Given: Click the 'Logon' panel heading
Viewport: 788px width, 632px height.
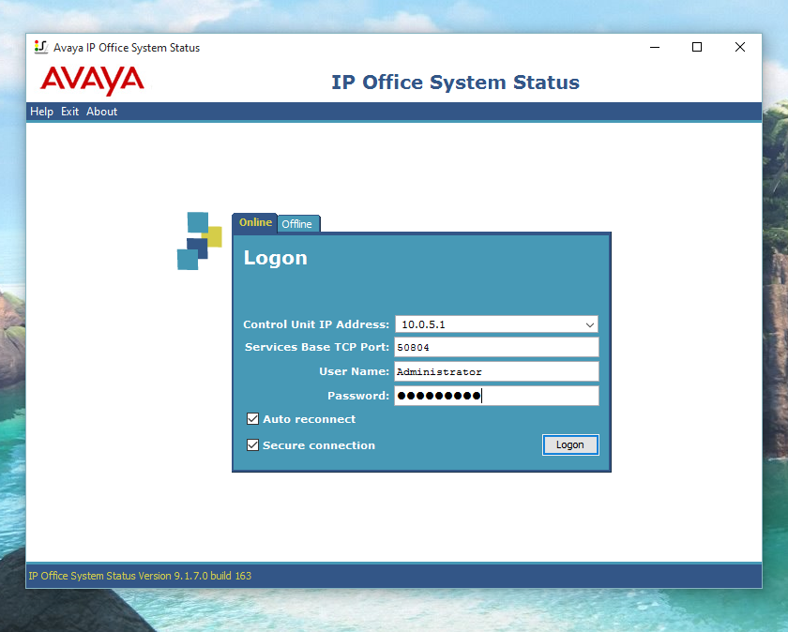Looking at the screenshot, I should pos(276,258).
